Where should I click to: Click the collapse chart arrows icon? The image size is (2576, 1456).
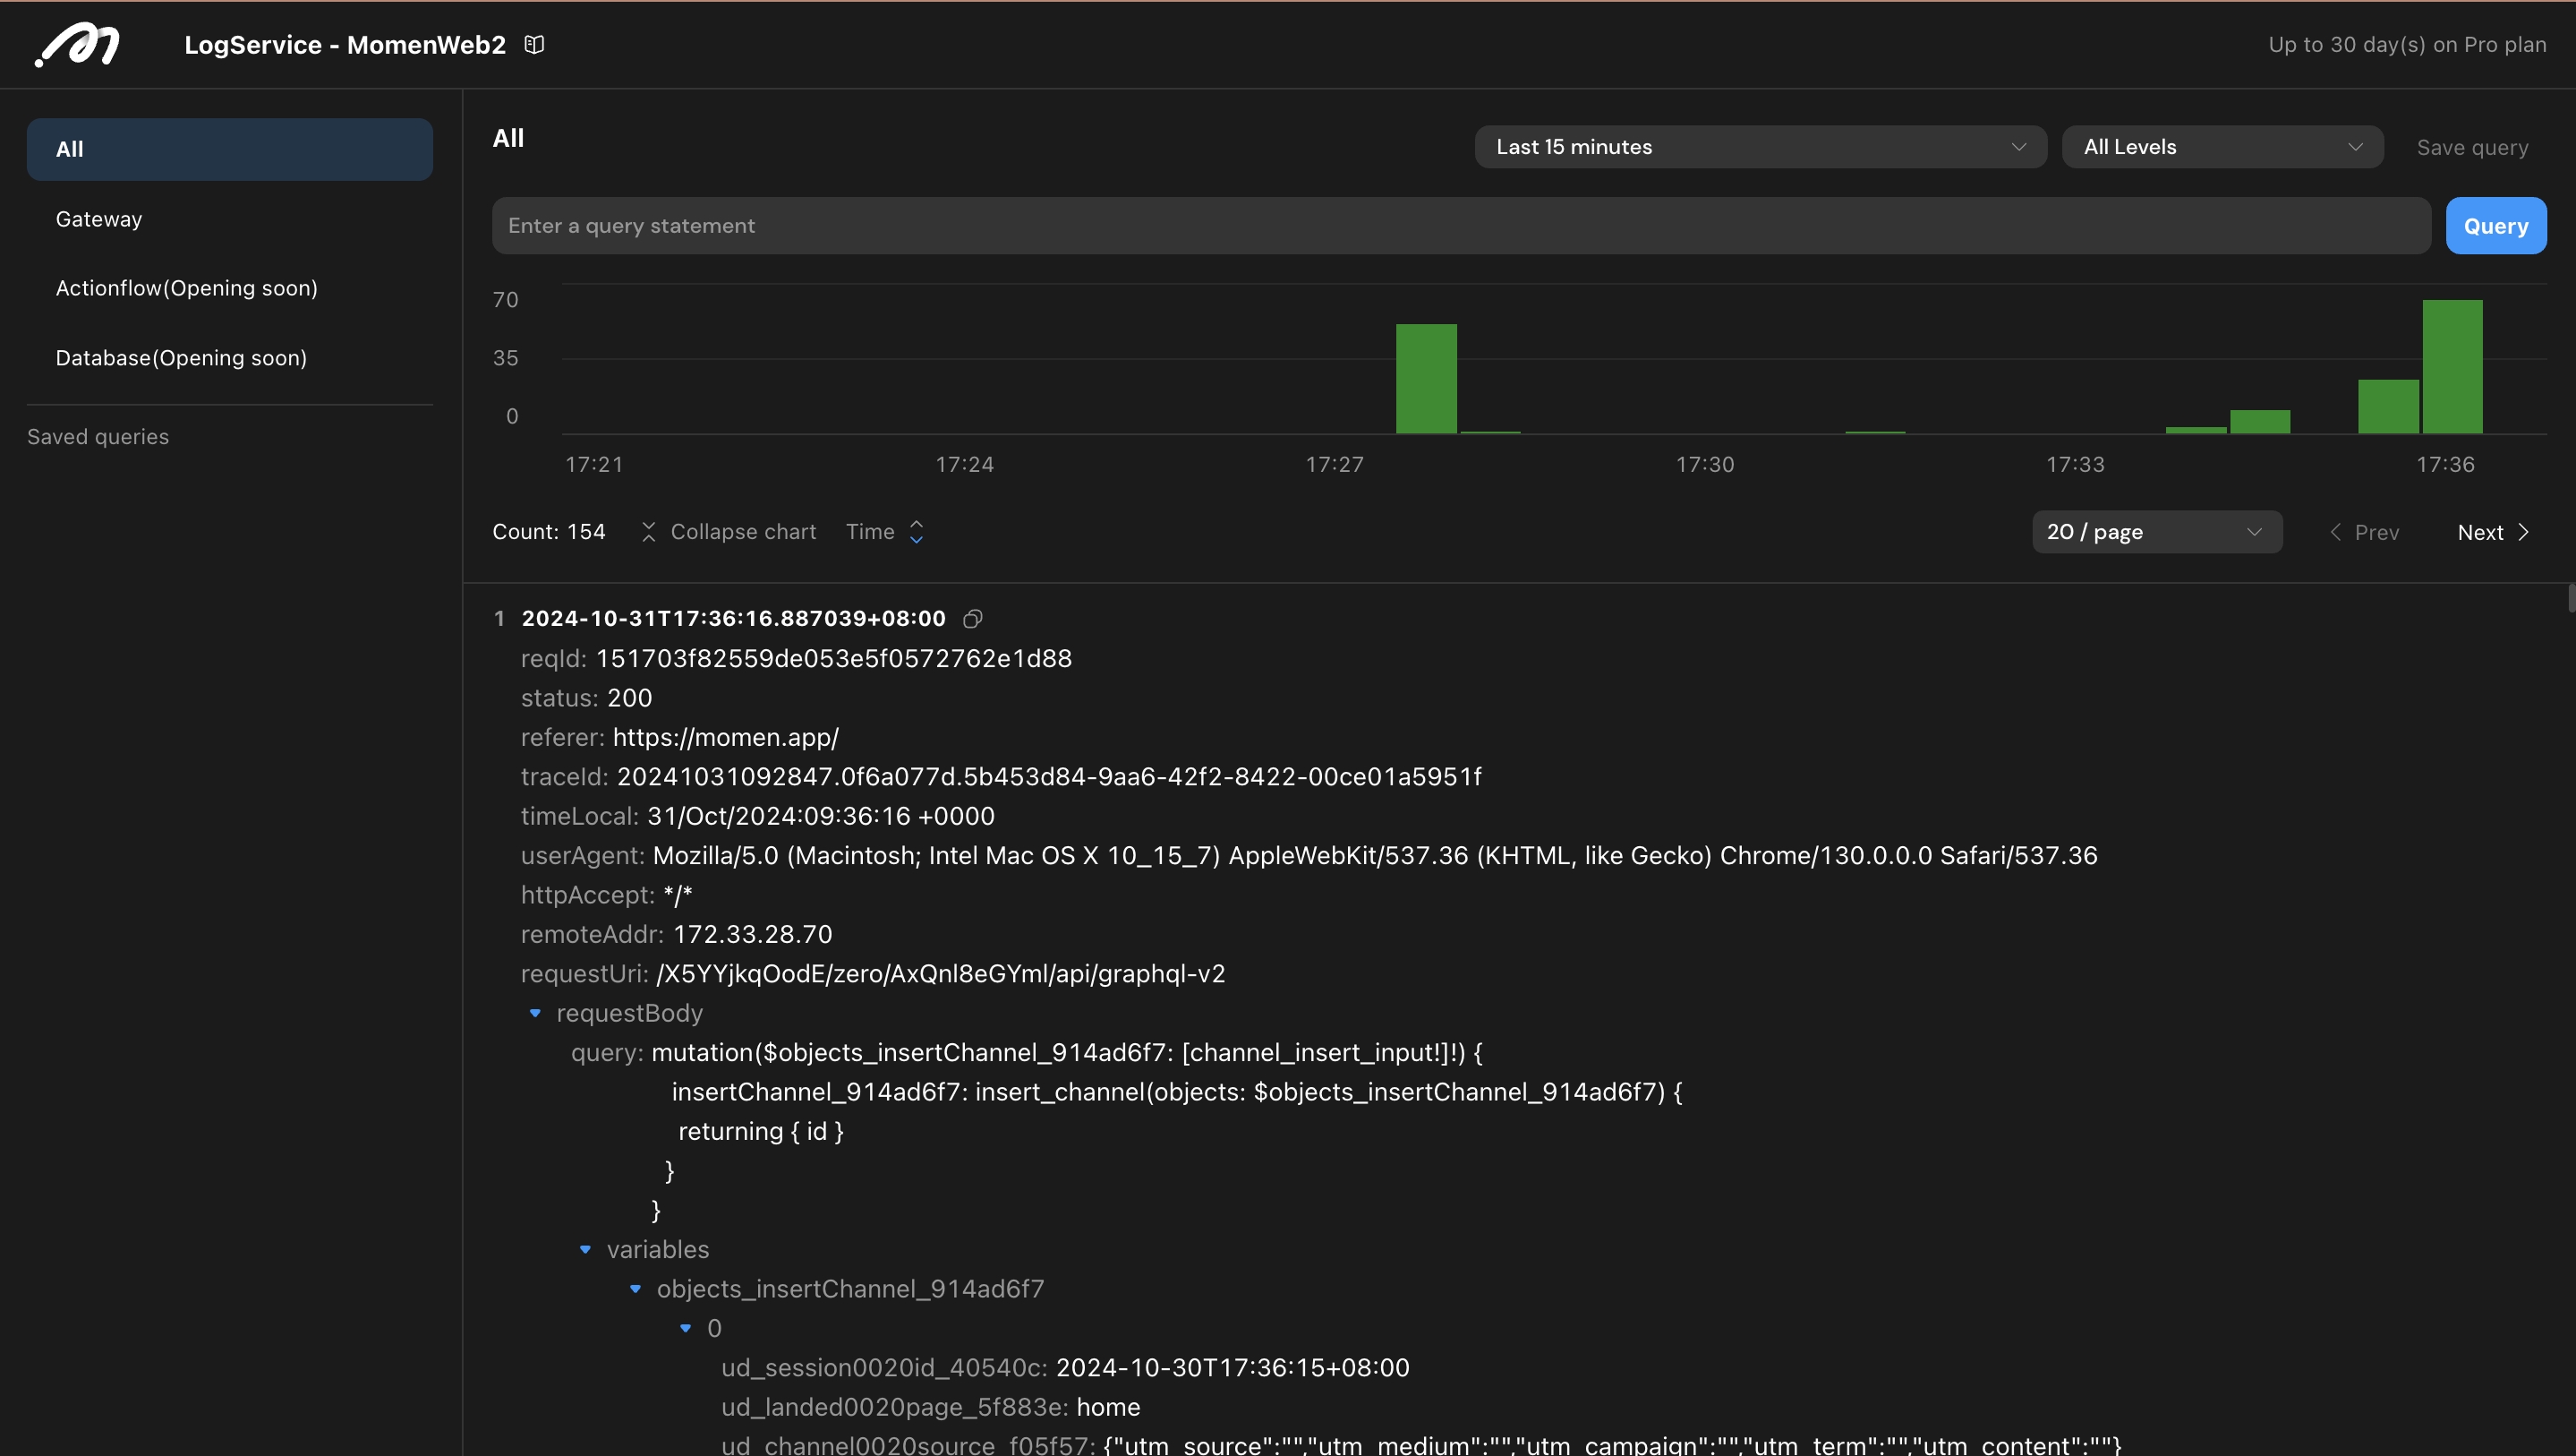pos(648,533)
